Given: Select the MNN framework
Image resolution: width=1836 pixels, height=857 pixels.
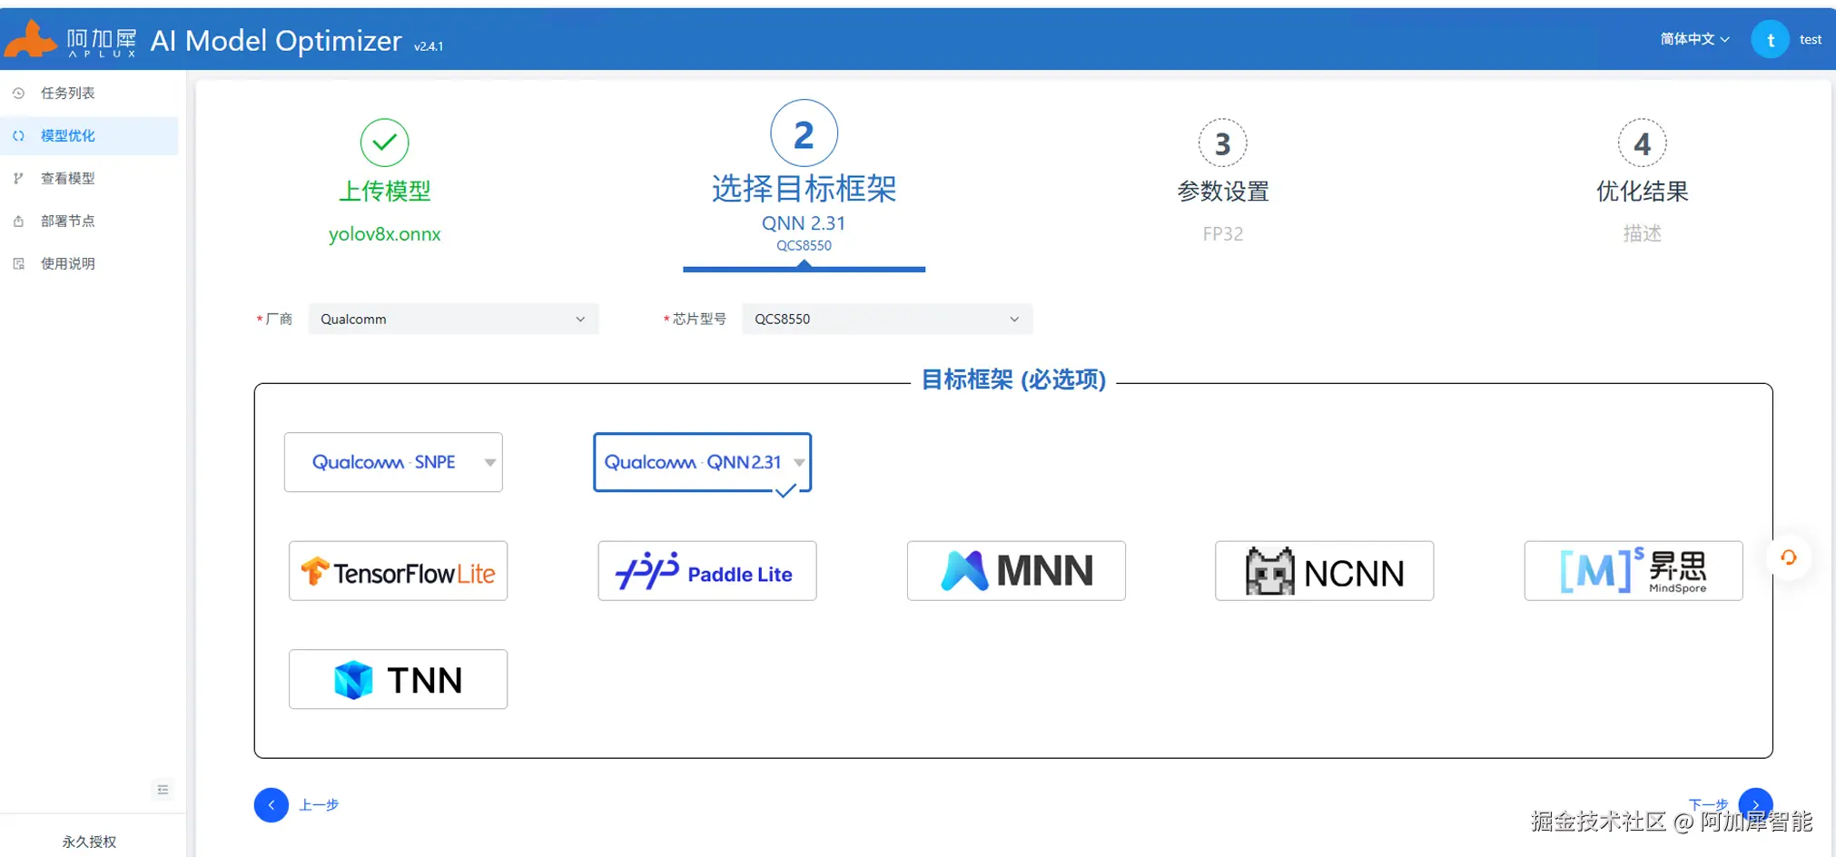Looking at the screenshot, I should pos(1016,571).
